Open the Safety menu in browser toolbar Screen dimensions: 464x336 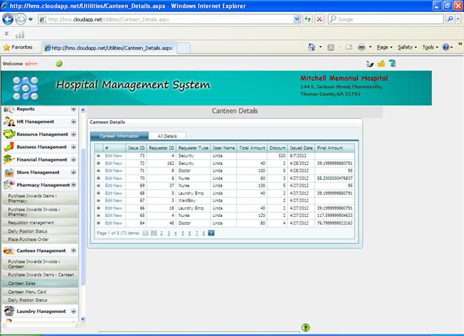coord(407,47)
